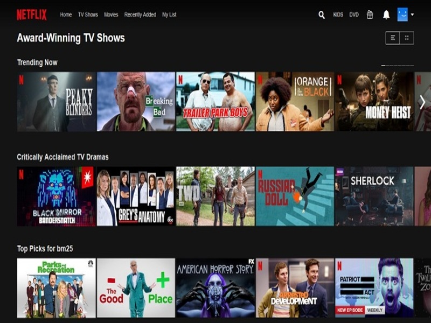Open the Breaking Bad thumbnail
The image size is (431, 323).
pos(136,102)
